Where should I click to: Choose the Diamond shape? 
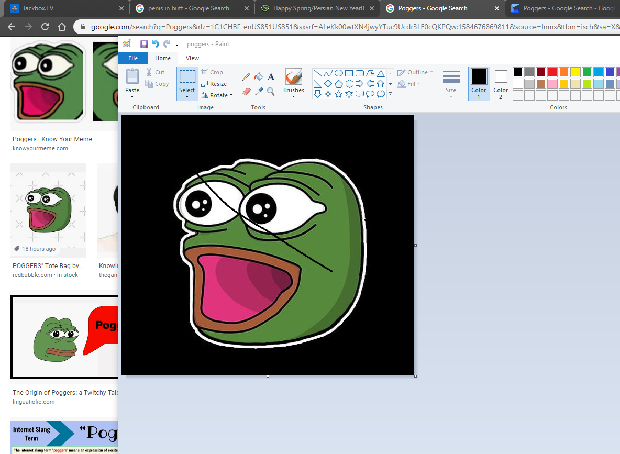pyautogui.click(x=328, y=83)
